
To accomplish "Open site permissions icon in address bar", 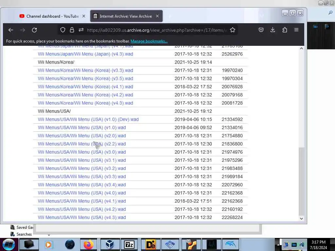I will coord(81,30).
